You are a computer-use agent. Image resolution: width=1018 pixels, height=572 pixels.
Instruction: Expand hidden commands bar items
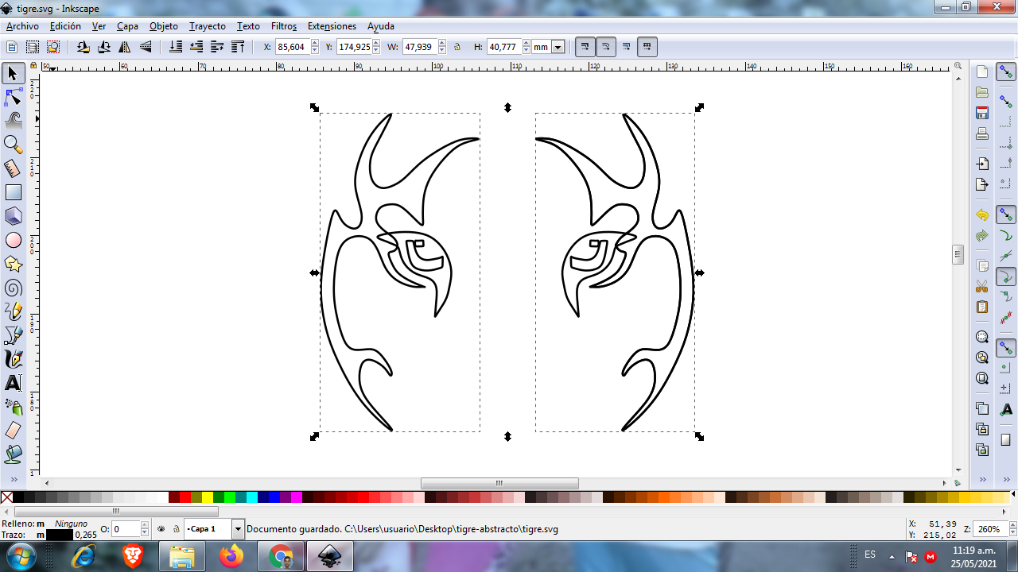pyautogui.click(x=982, y=480)
